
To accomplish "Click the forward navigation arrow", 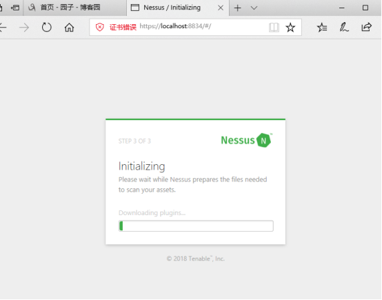I will pyautogui.click(x=24, y=28).
